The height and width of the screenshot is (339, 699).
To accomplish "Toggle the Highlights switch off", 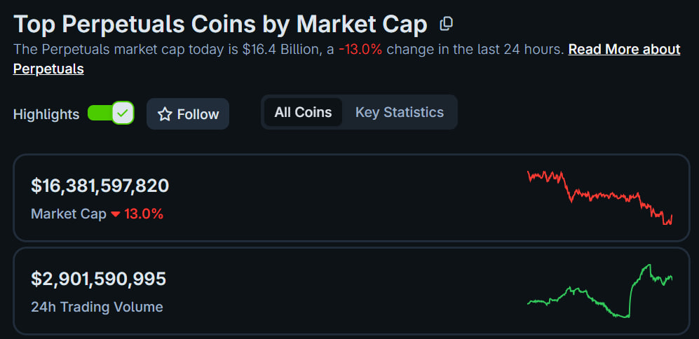I will (x=110, y=113).
